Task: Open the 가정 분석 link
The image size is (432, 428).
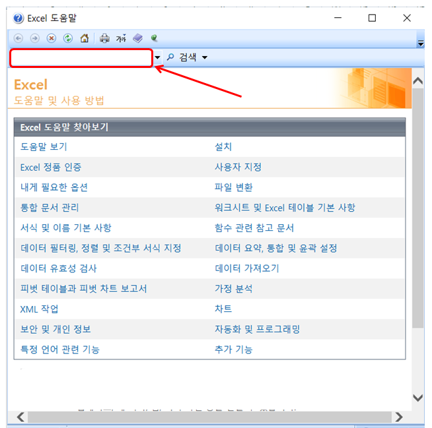Action: [234, 289]
